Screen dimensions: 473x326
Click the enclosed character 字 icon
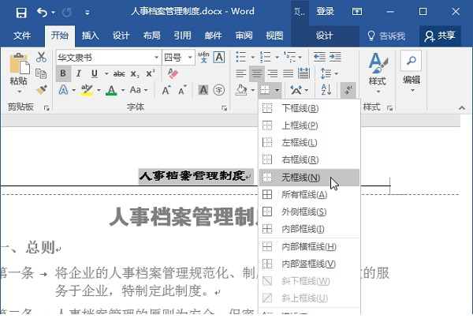(219, 90)
